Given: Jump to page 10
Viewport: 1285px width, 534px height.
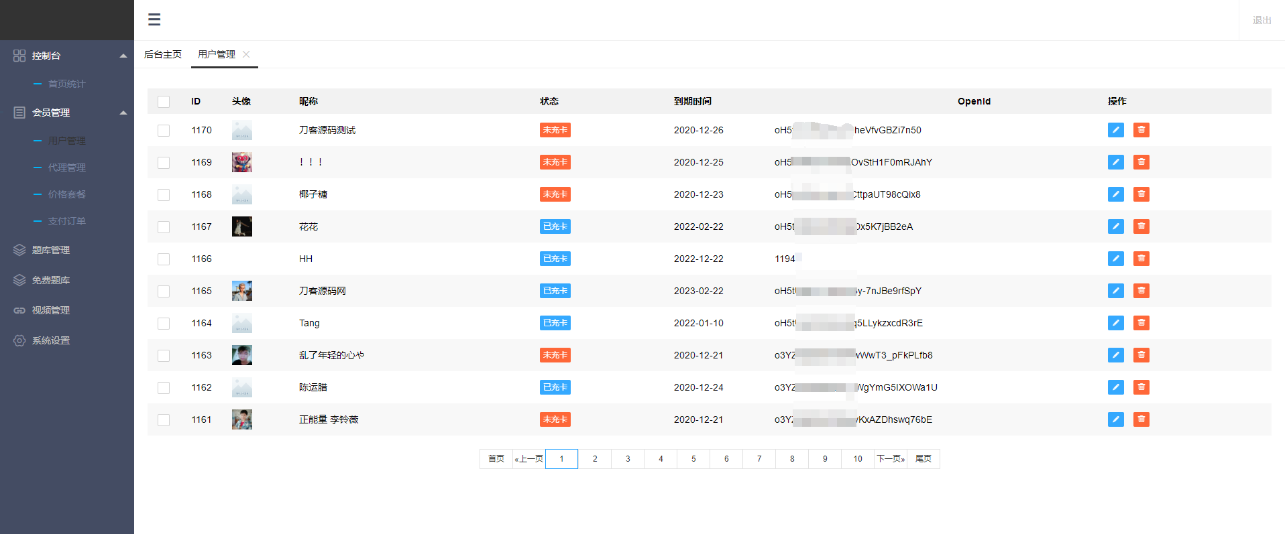Looking at the screenshot, I should [858, 459].
